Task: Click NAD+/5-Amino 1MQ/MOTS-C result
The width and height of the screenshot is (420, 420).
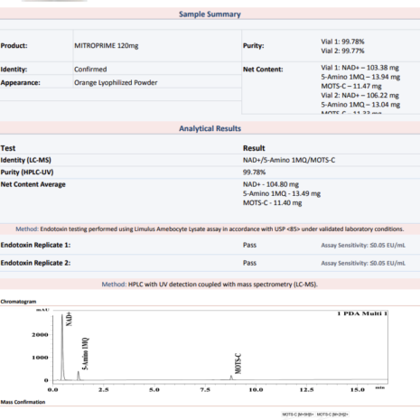Action: (289, 160)
